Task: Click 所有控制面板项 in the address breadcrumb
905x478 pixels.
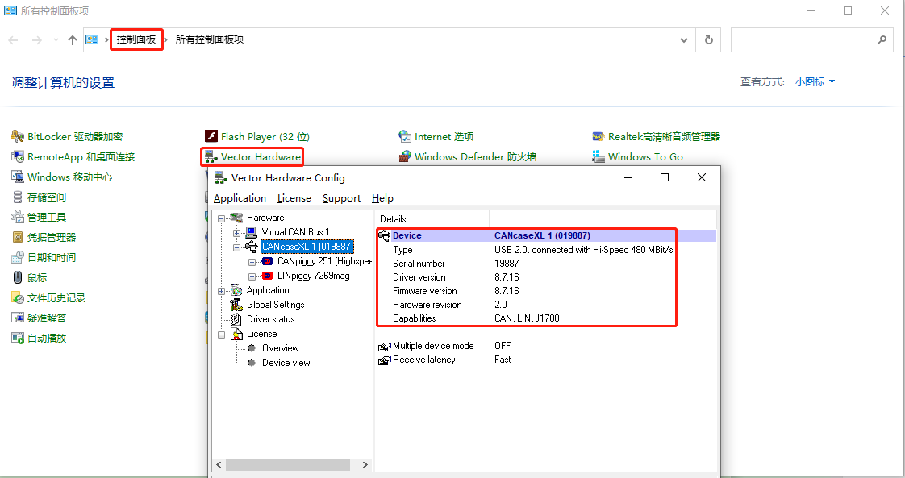Action: point(210,39)
